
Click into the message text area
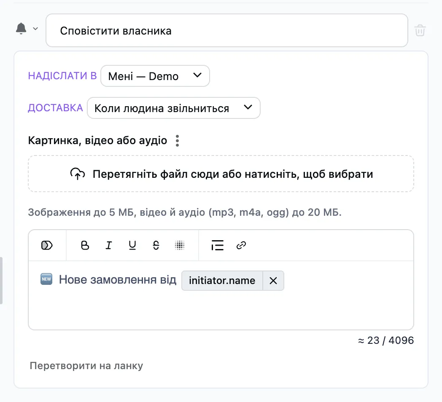click(221, 295)
